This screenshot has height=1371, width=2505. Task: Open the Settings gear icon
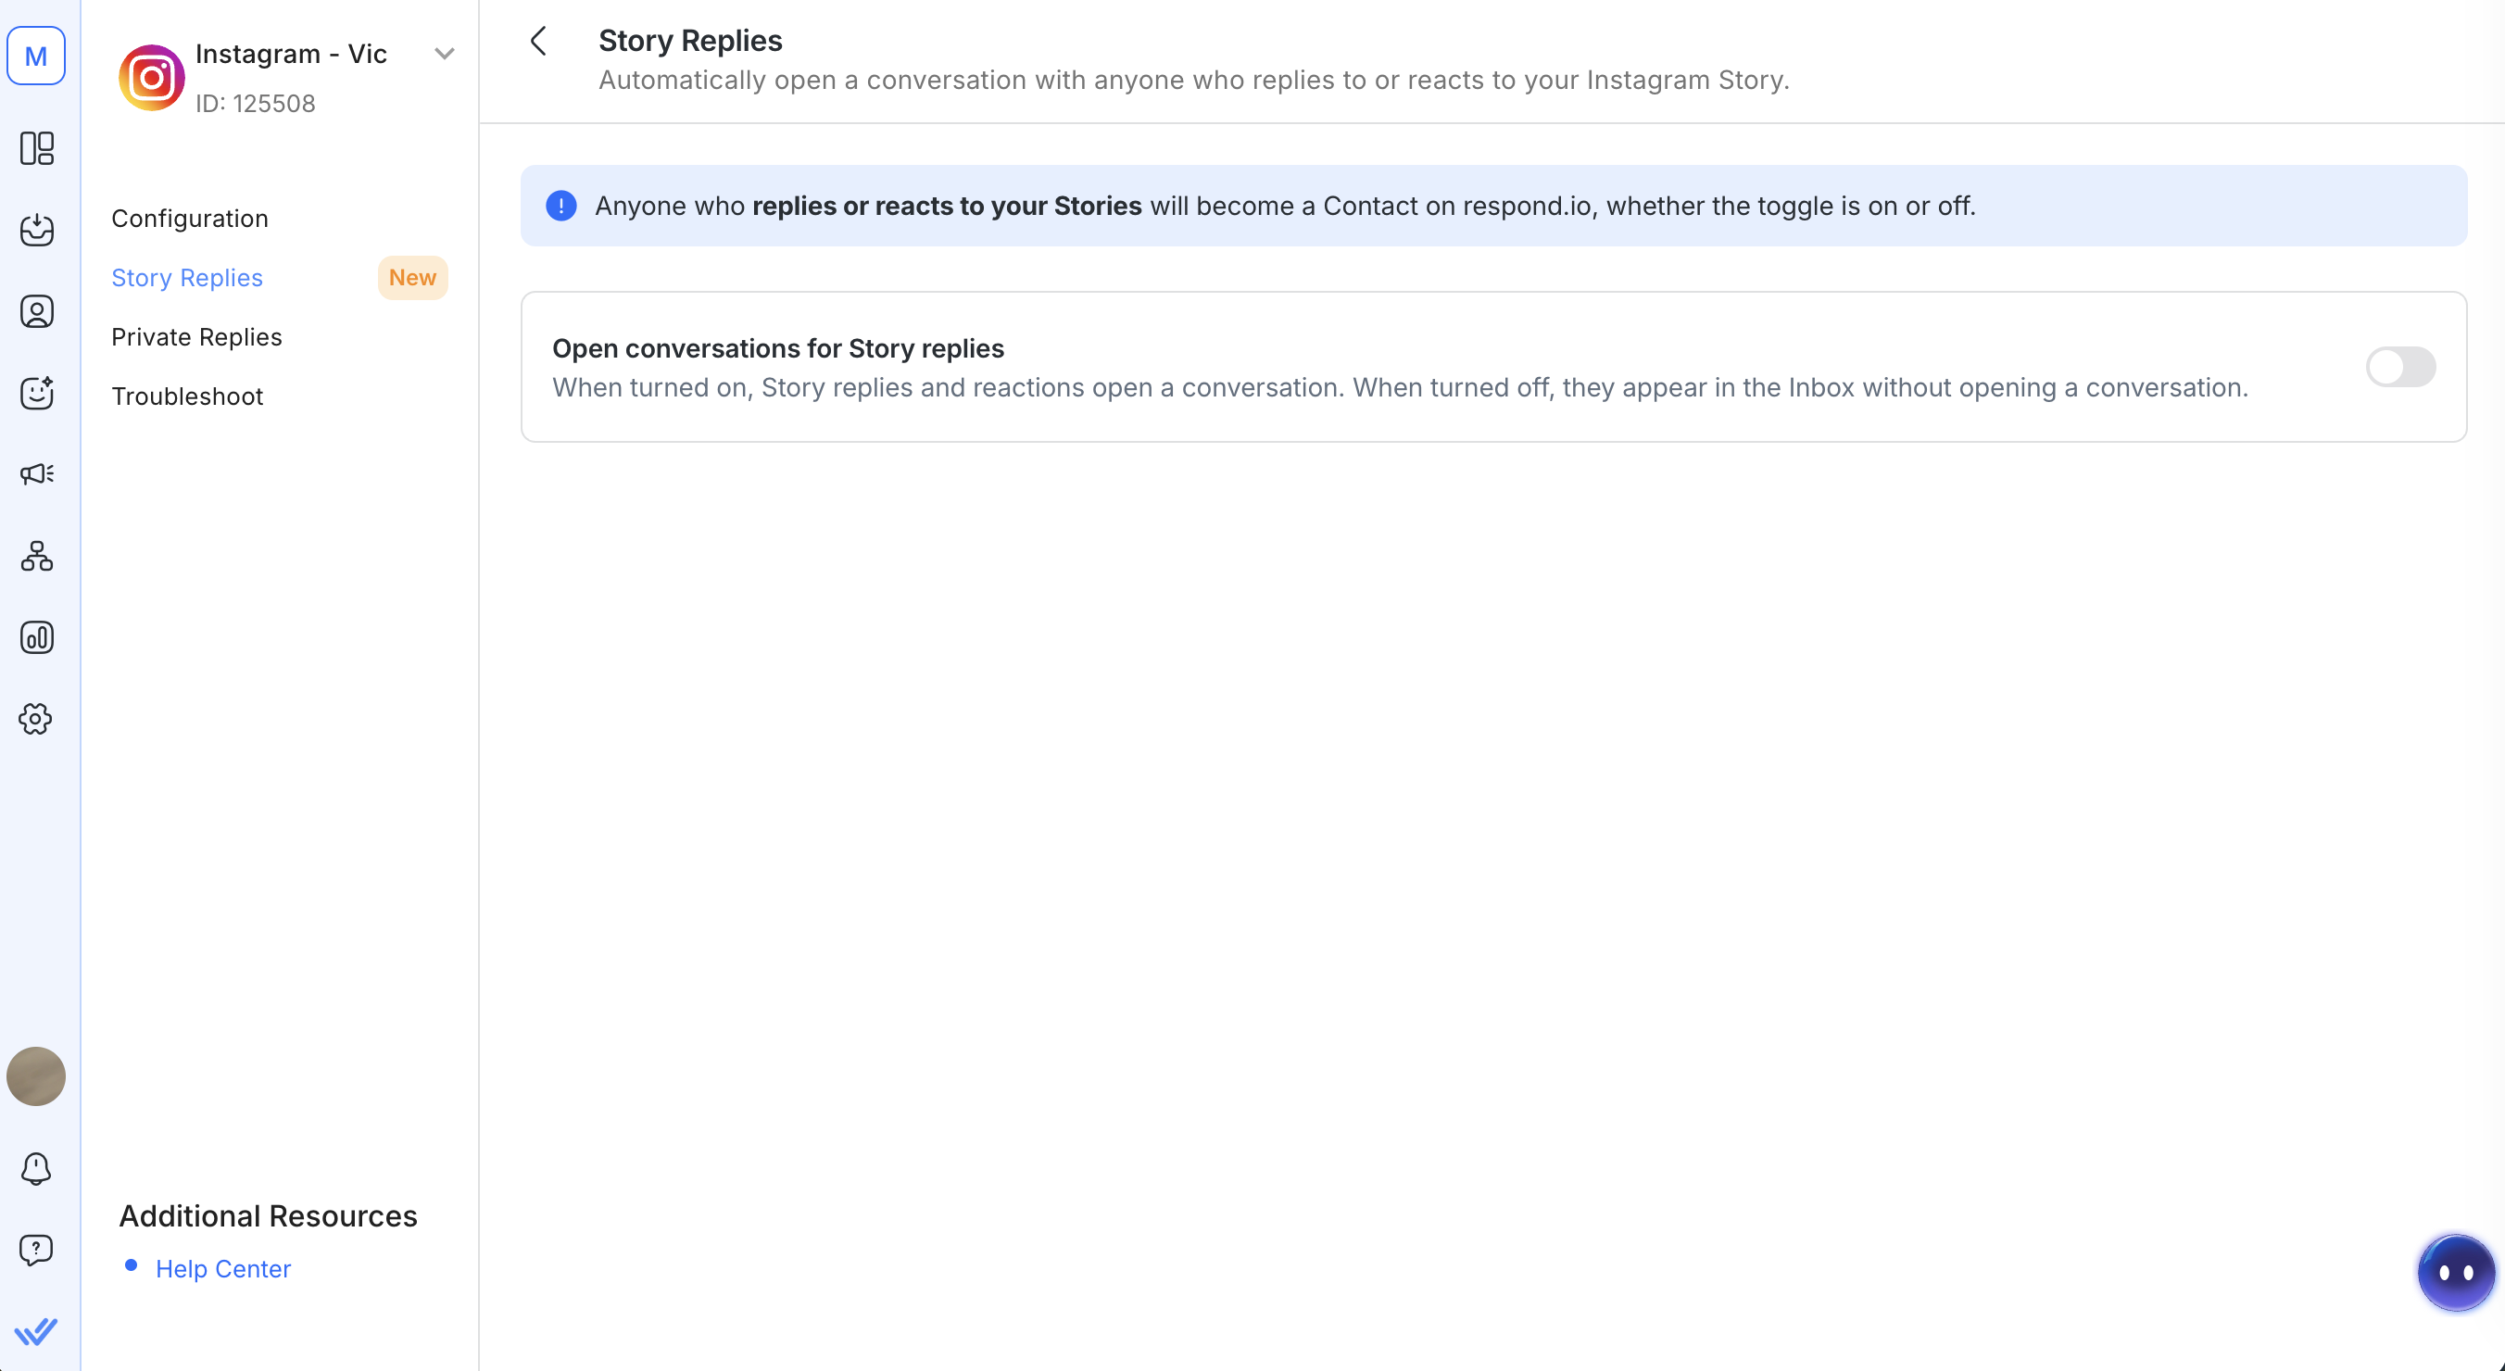pyautogui.click(x=37, y=720)
